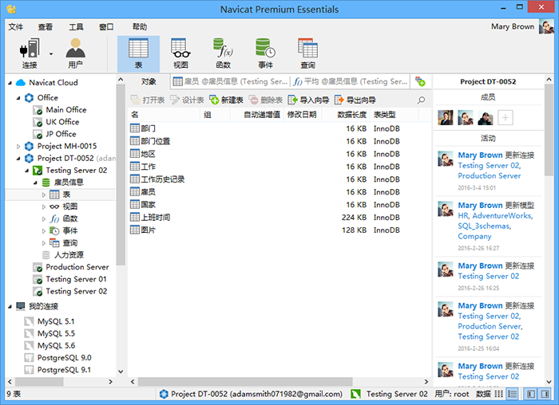The height and width of the screenshot is (405, 559).
Task: Expand the Project MH-0015 node
Action: 18,146
